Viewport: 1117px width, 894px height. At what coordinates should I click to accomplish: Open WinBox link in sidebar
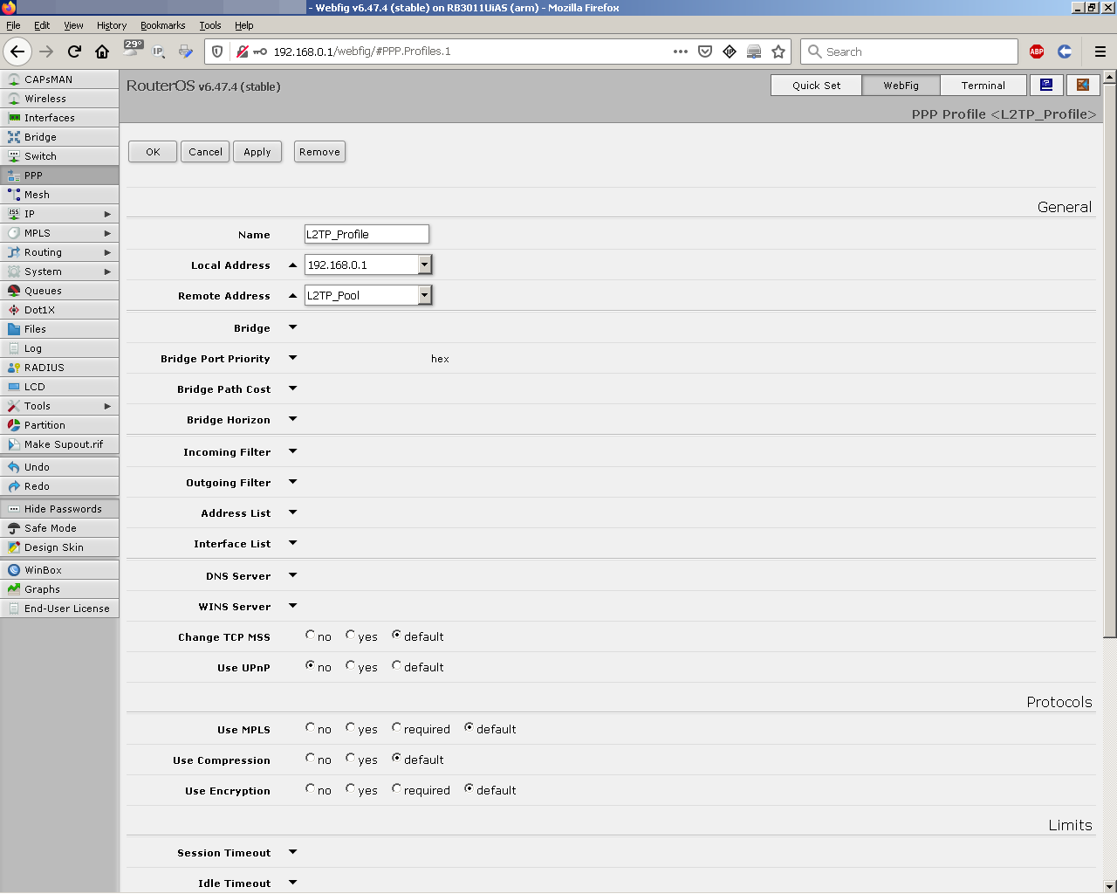tap(59, 570)
